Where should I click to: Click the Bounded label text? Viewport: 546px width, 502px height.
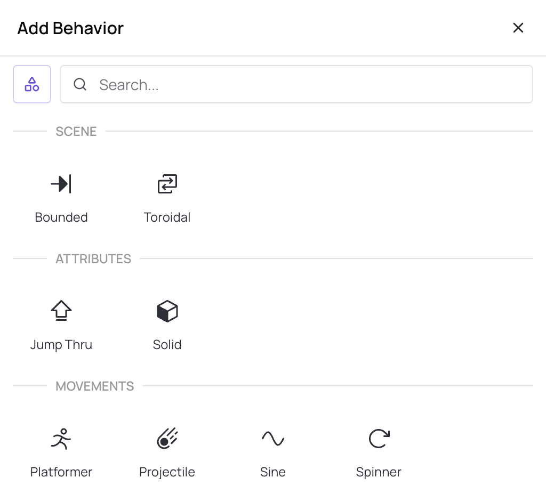pyautogui.click(x=61, y=217)
